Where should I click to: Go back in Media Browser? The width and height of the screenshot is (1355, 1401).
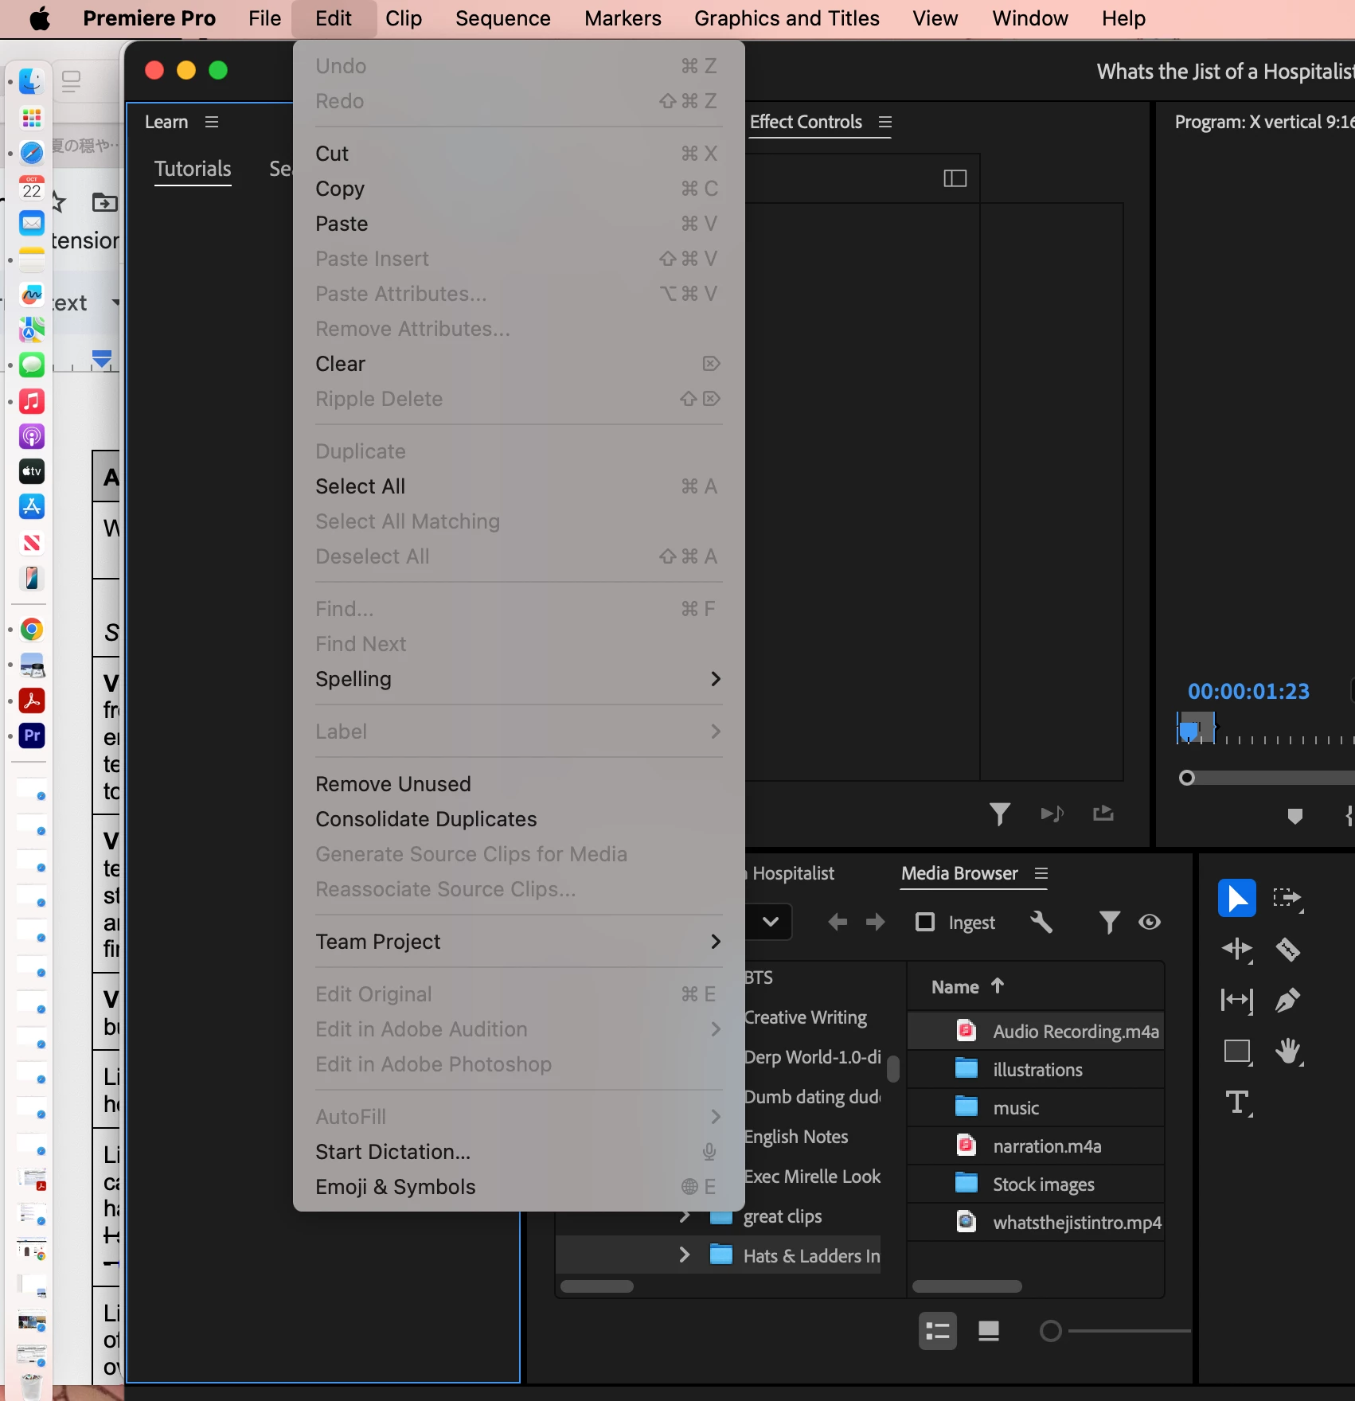[x=838, y=922]
